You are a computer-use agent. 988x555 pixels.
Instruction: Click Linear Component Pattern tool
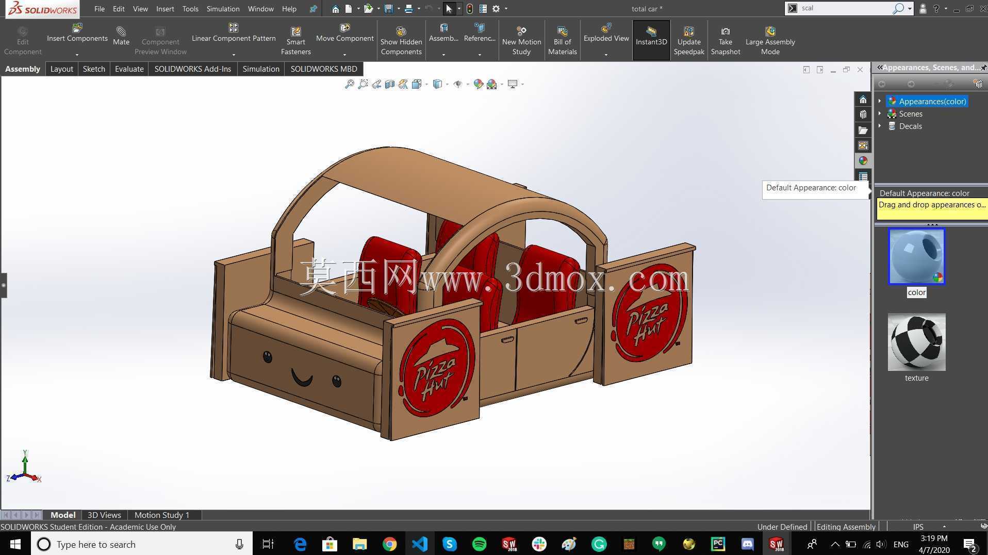click(x=234, y=33)
